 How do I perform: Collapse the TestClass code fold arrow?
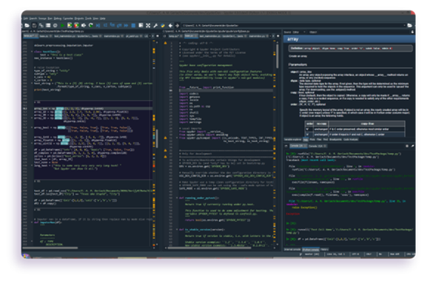pos(32,52)
